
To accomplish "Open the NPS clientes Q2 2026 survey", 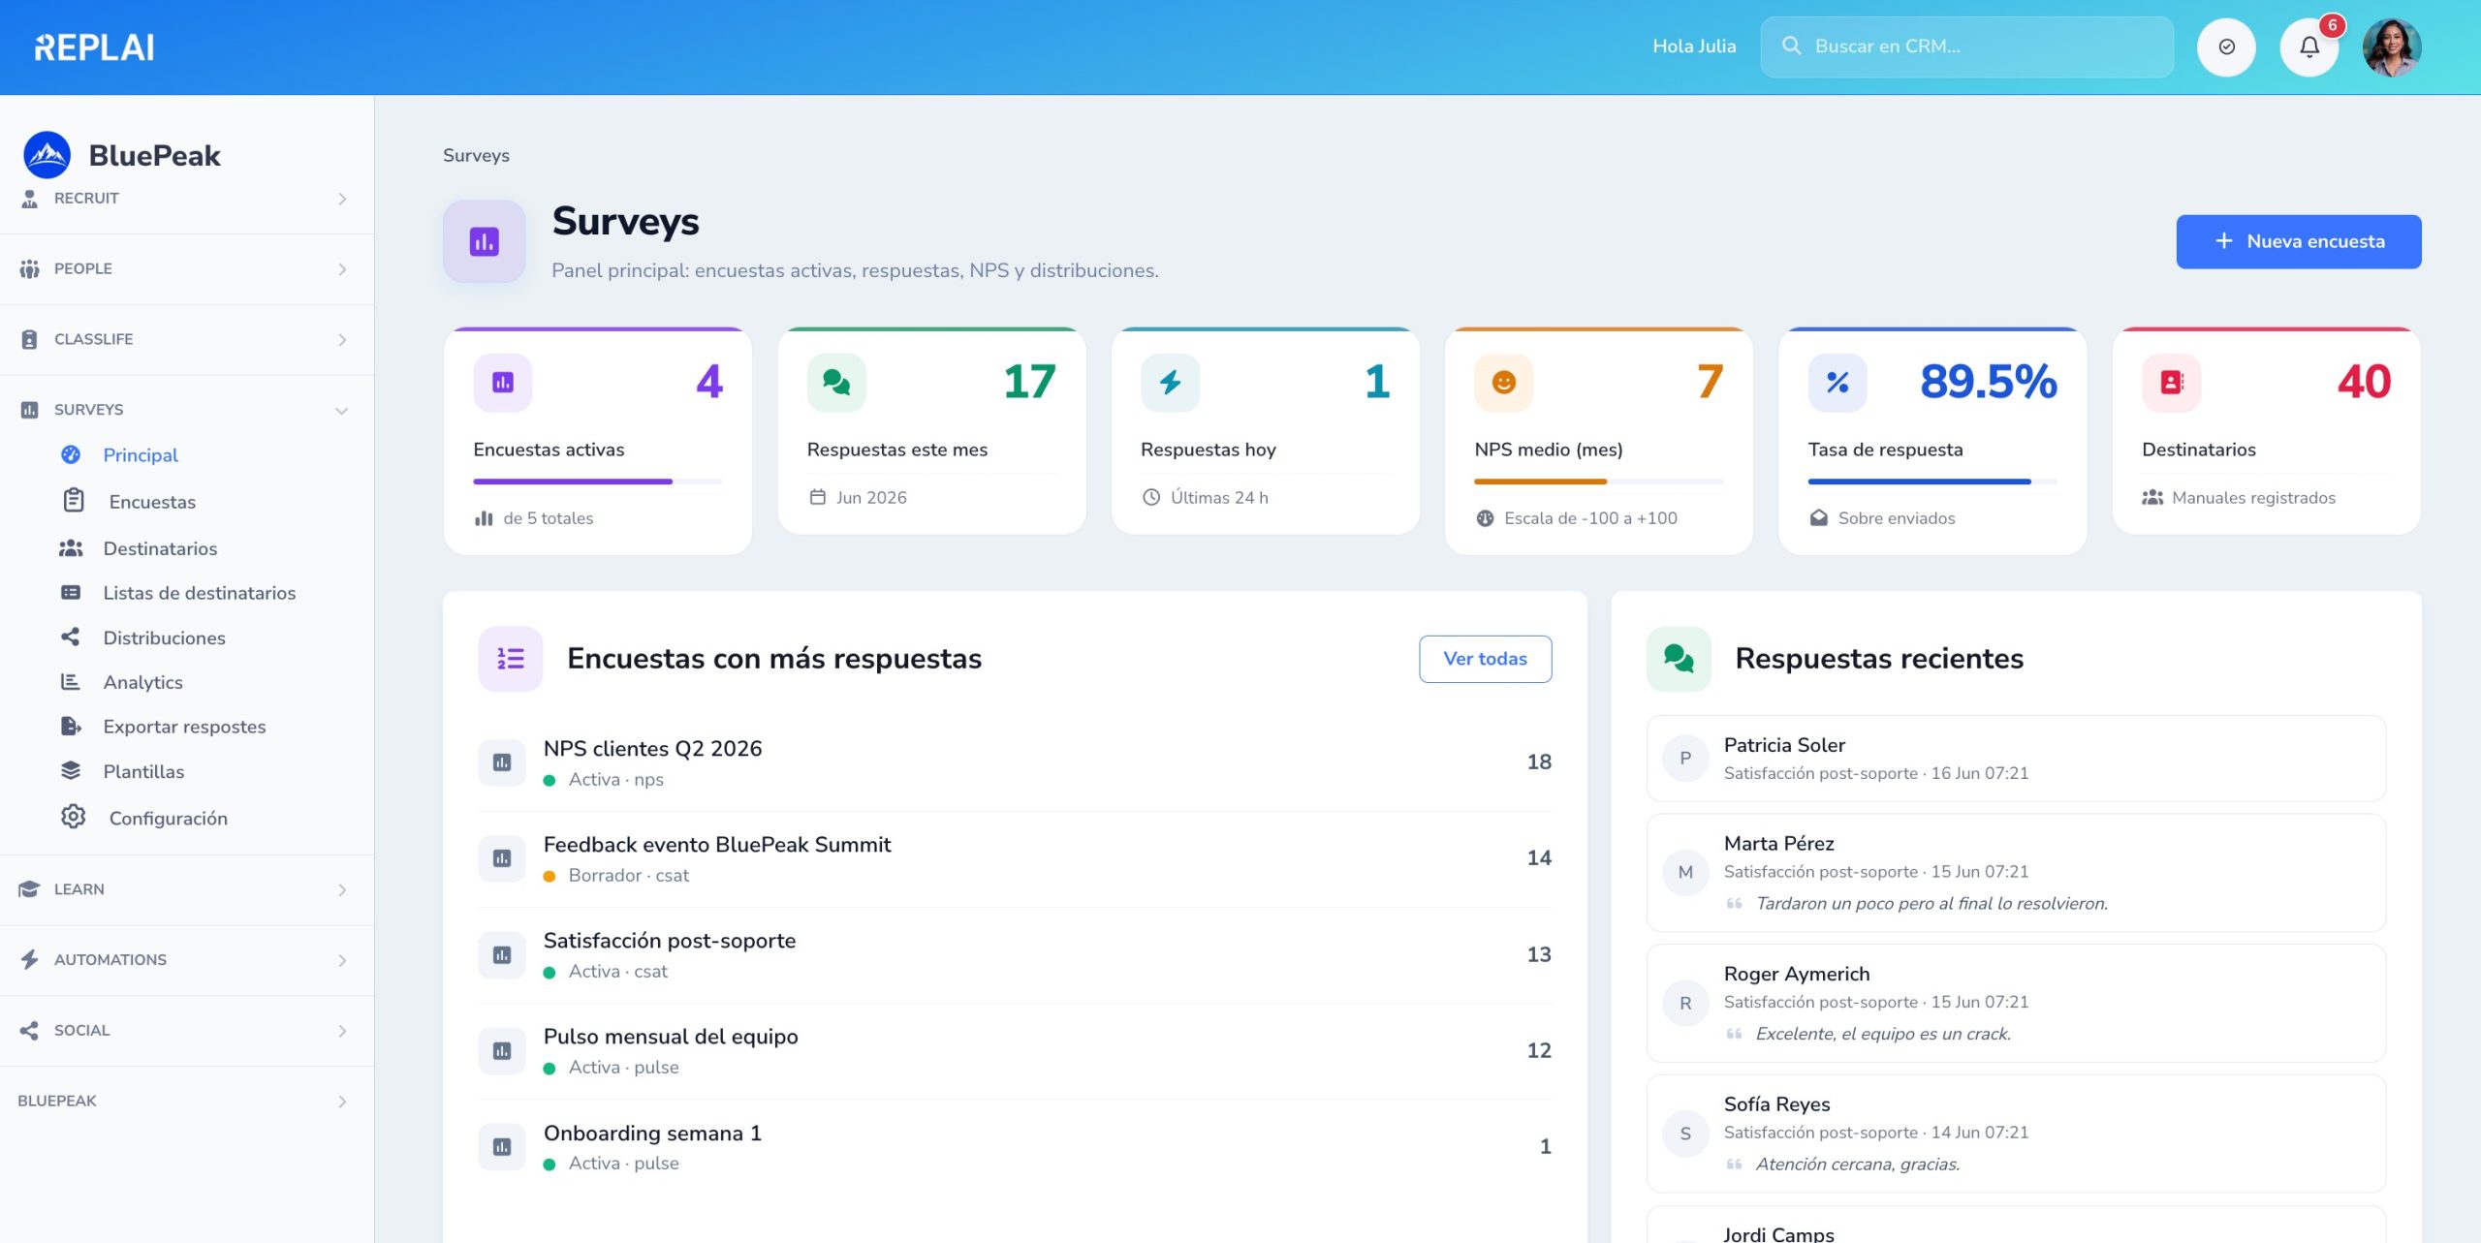I will coord(1015,762).
